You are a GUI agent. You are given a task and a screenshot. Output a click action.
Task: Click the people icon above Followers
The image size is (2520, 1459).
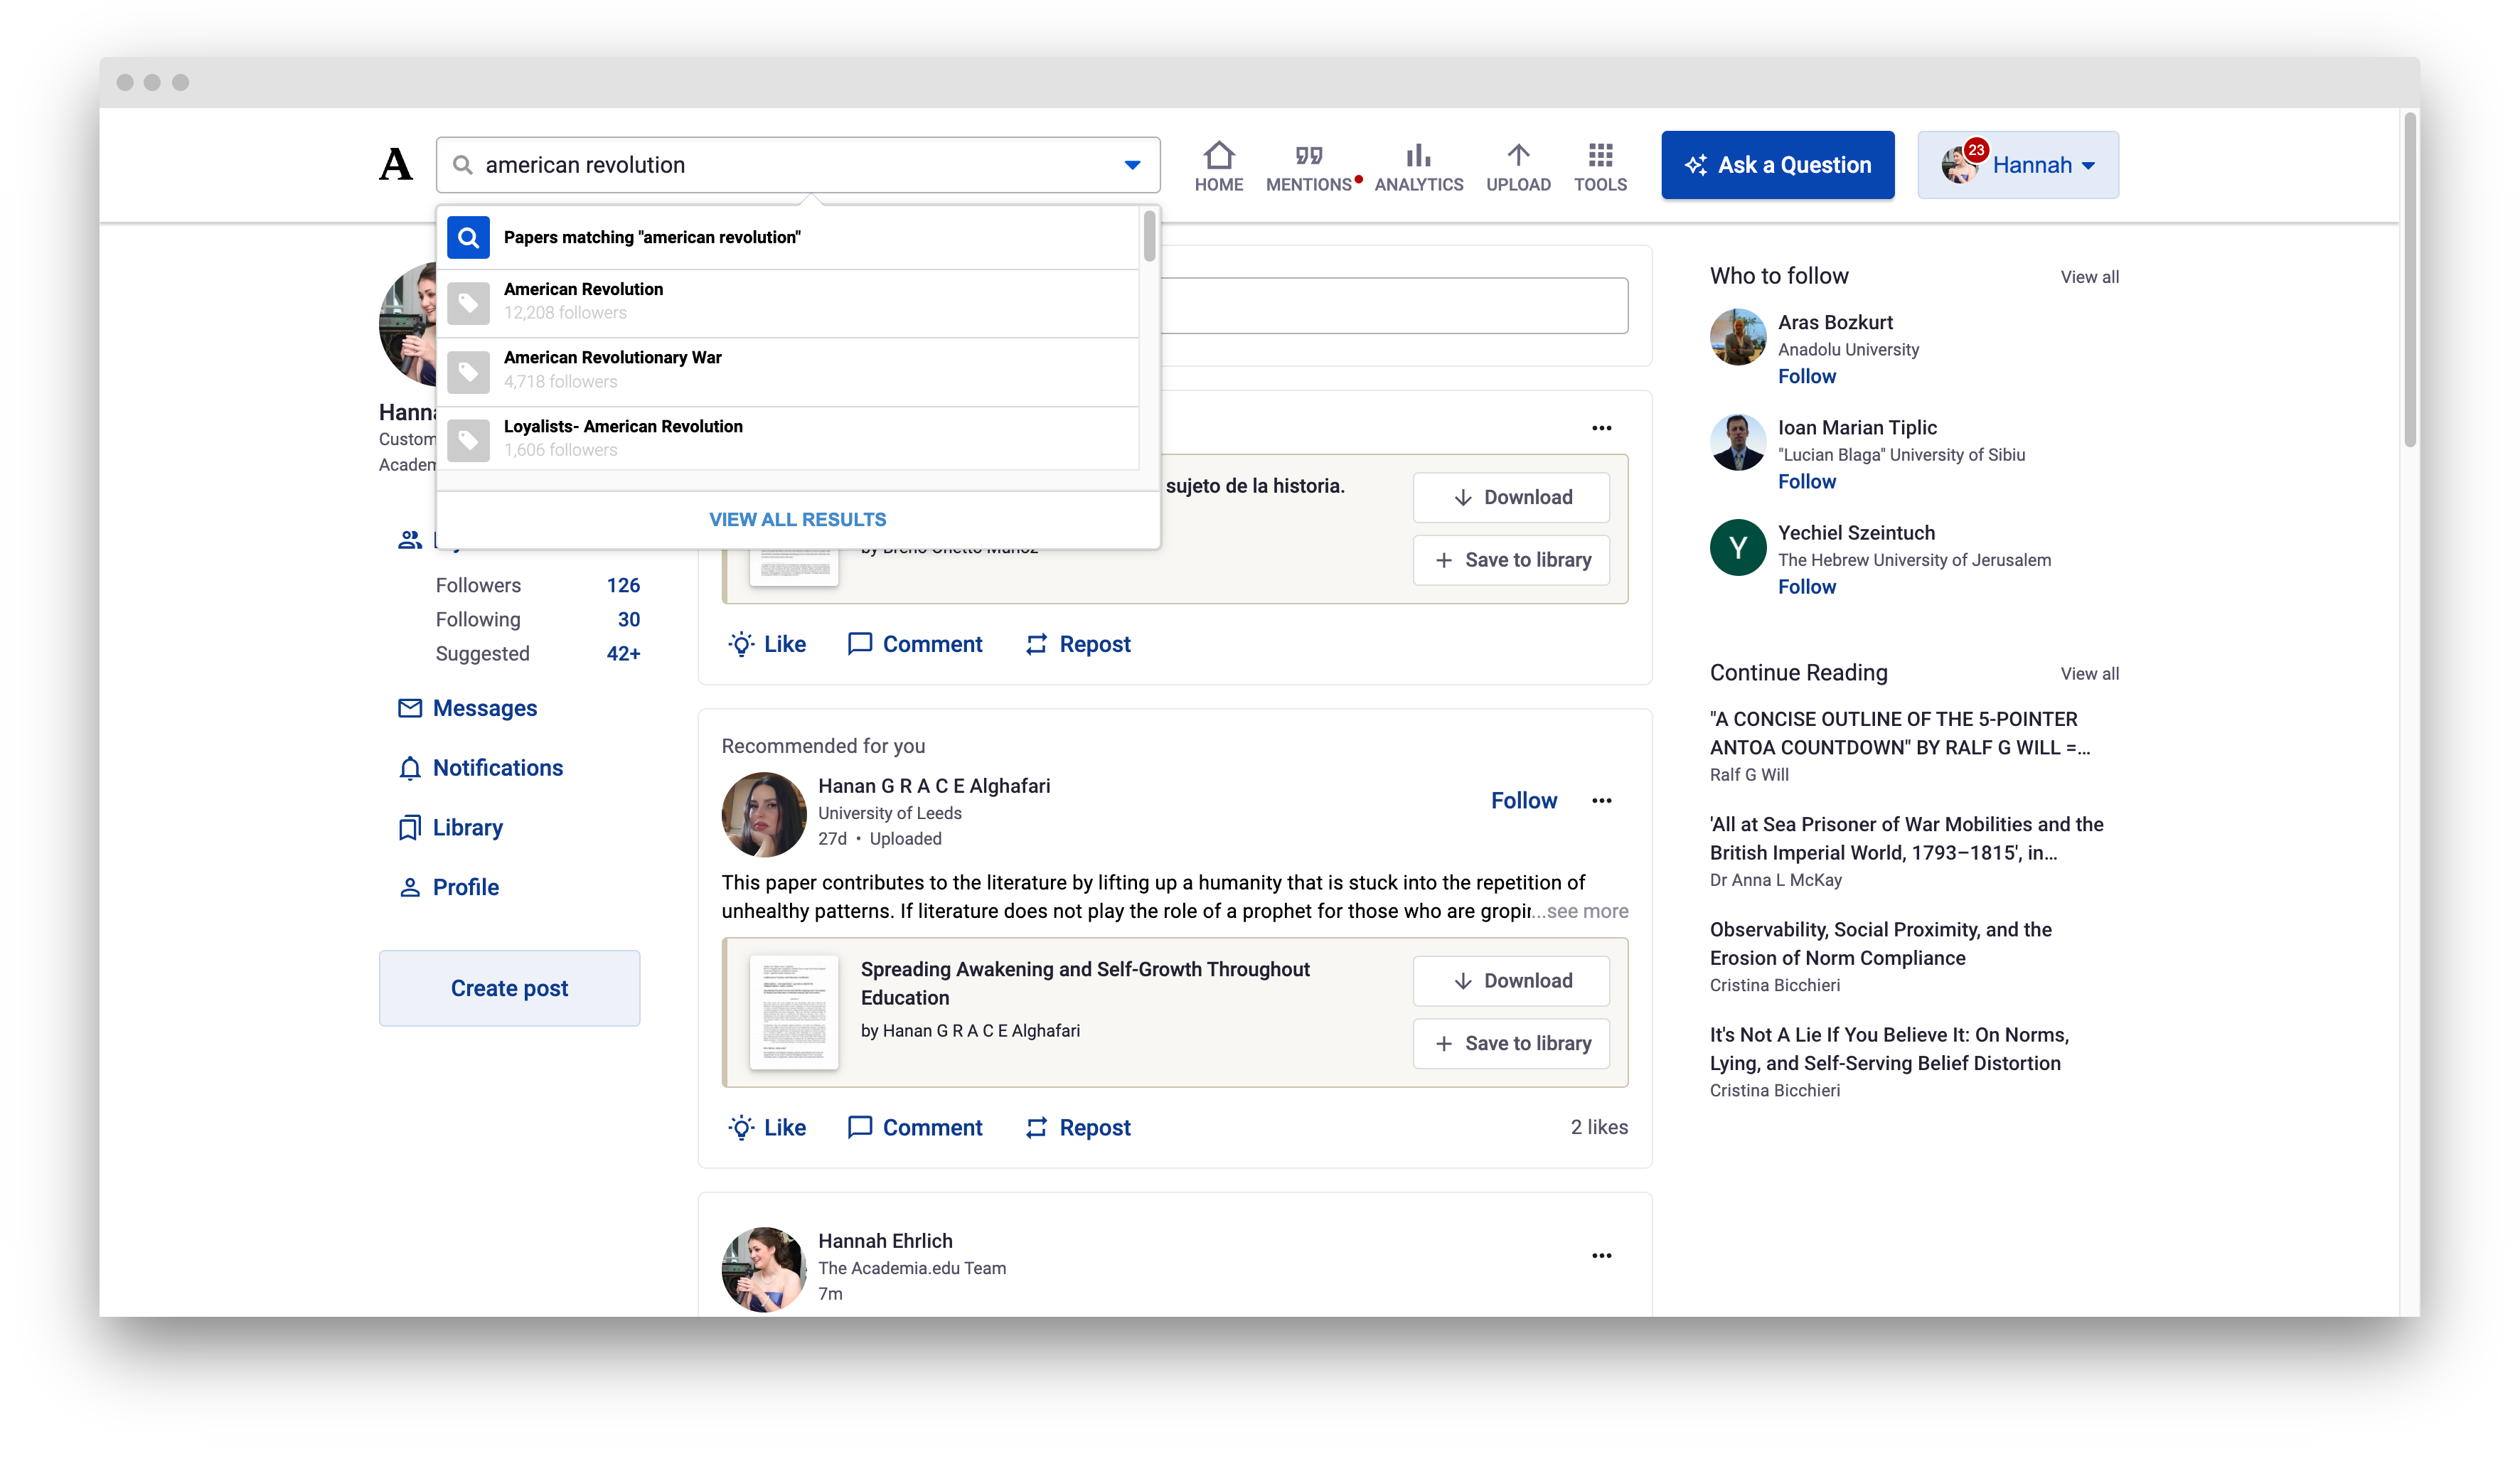pos(410,540)
